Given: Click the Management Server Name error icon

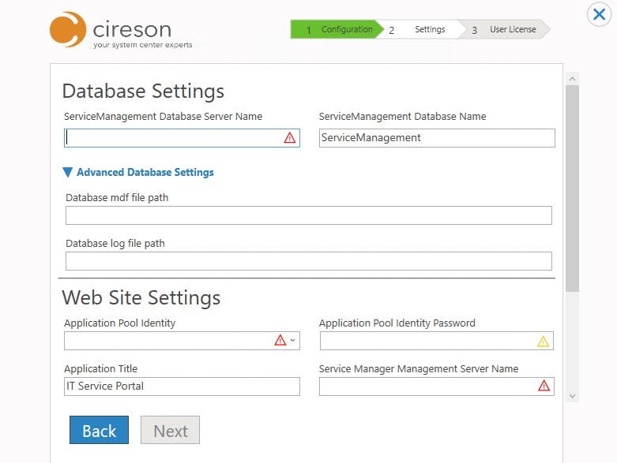Looking at the screenshot, I should [544, 386].
